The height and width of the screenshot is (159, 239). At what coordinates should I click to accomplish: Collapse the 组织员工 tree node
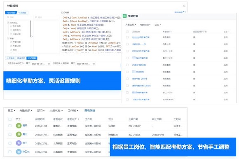8,22
